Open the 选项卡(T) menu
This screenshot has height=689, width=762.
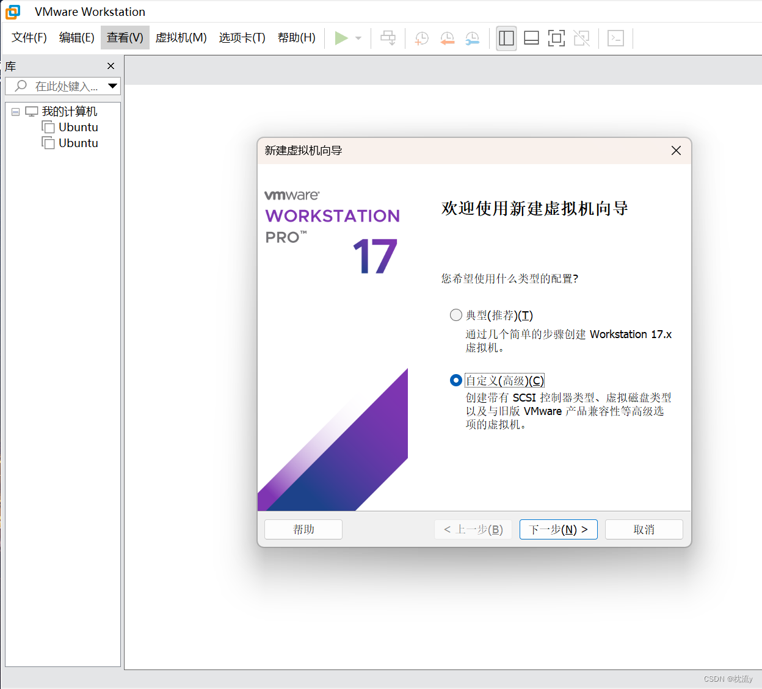[x=242, y=38]
